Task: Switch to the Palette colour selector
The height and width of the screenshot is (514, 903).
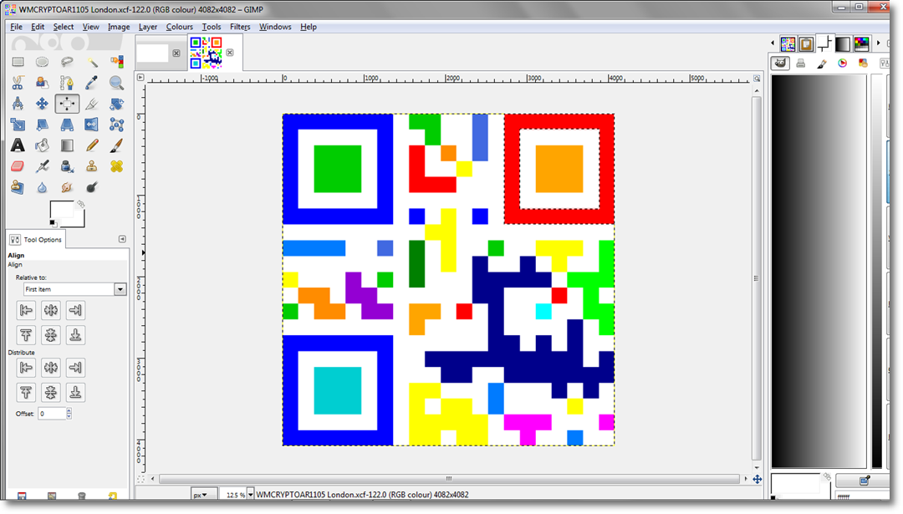Action: tap(863, 64)
